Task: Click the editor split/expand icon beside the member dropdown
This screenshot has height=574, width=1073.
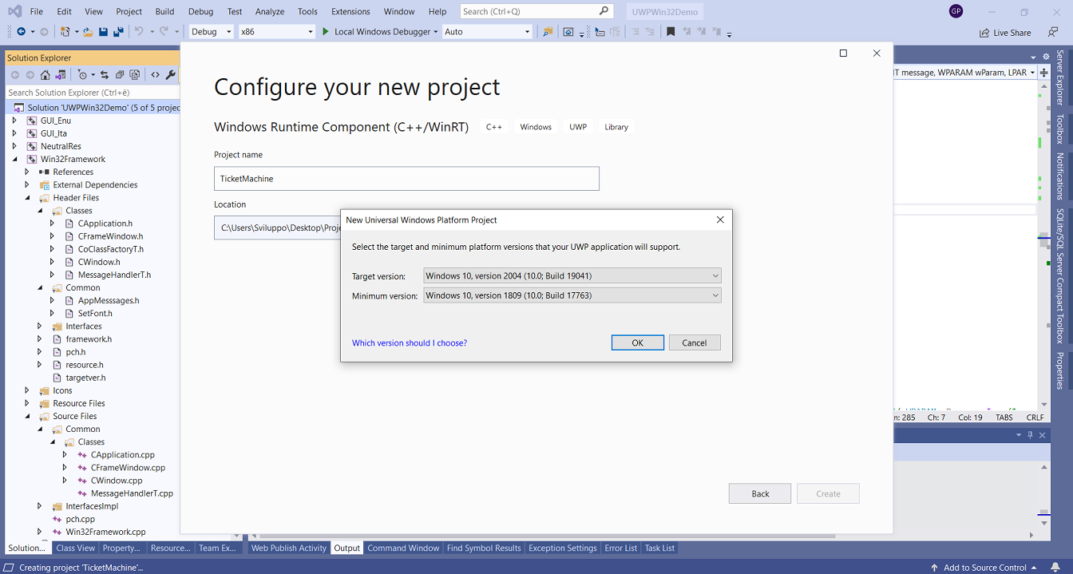Action: tap(1044, 73)
